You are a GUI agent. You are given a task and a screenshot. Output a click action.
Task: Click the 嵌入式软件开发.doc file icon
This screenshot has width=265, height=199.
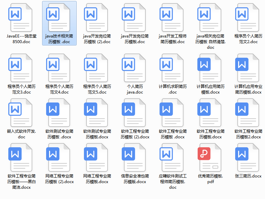click(20, 113)
